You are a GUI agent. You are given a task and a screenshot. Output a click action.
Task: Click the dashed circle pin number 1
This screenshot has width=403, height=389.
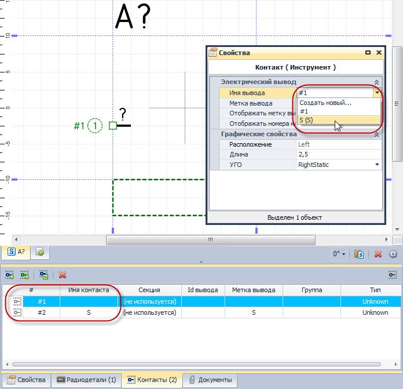(x=95, y=126)
